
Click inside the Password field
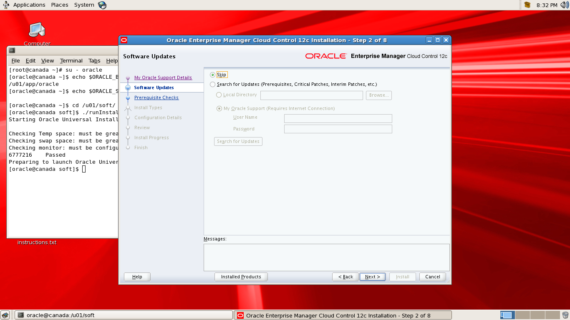[338, 129]
